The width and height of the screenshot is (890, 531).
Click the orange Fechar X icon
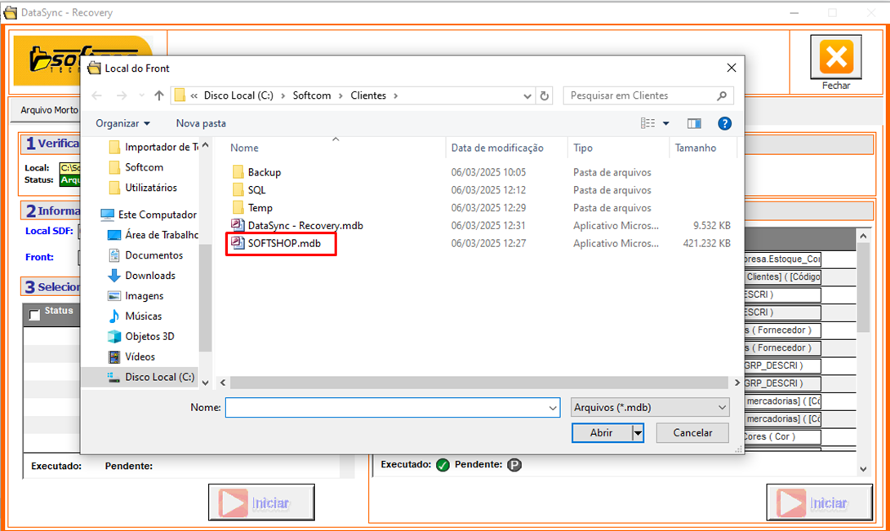pos(835,58)
